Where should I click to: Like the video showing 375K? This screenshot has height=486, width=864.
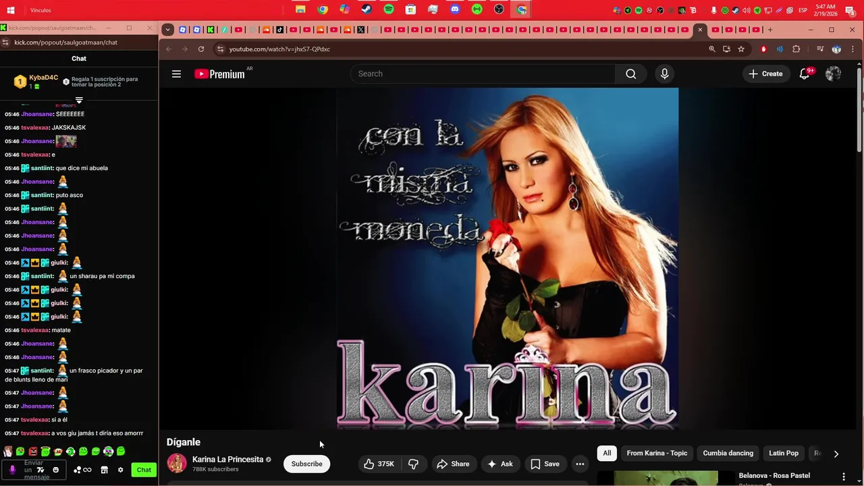(x=379, y=464)
